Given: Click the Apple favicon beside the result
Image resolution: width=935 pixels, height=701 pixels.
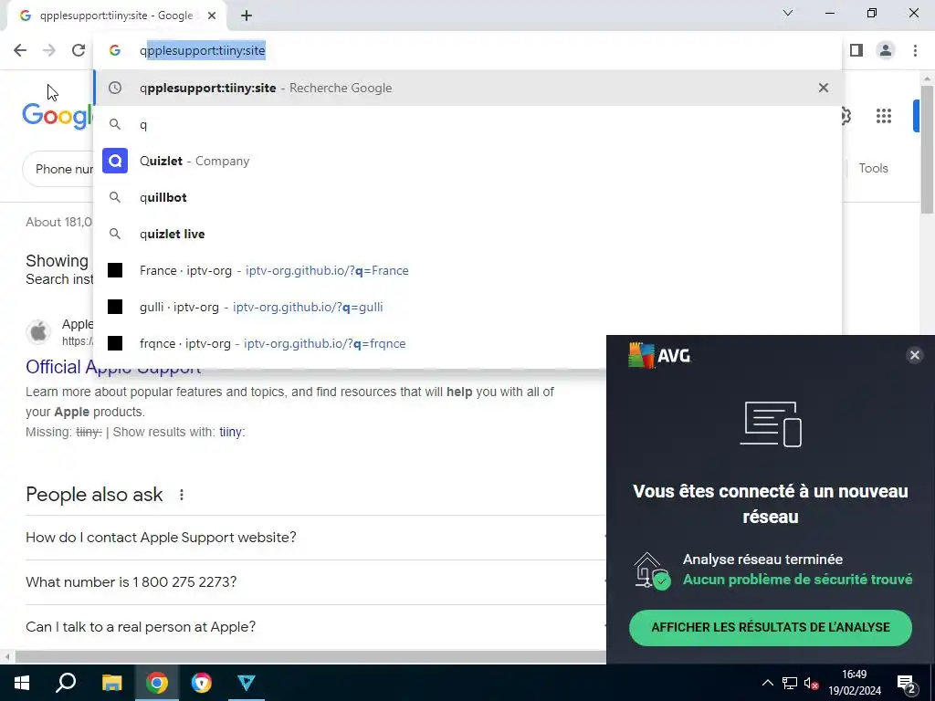Looking at the screenshot, I should 38,331.
